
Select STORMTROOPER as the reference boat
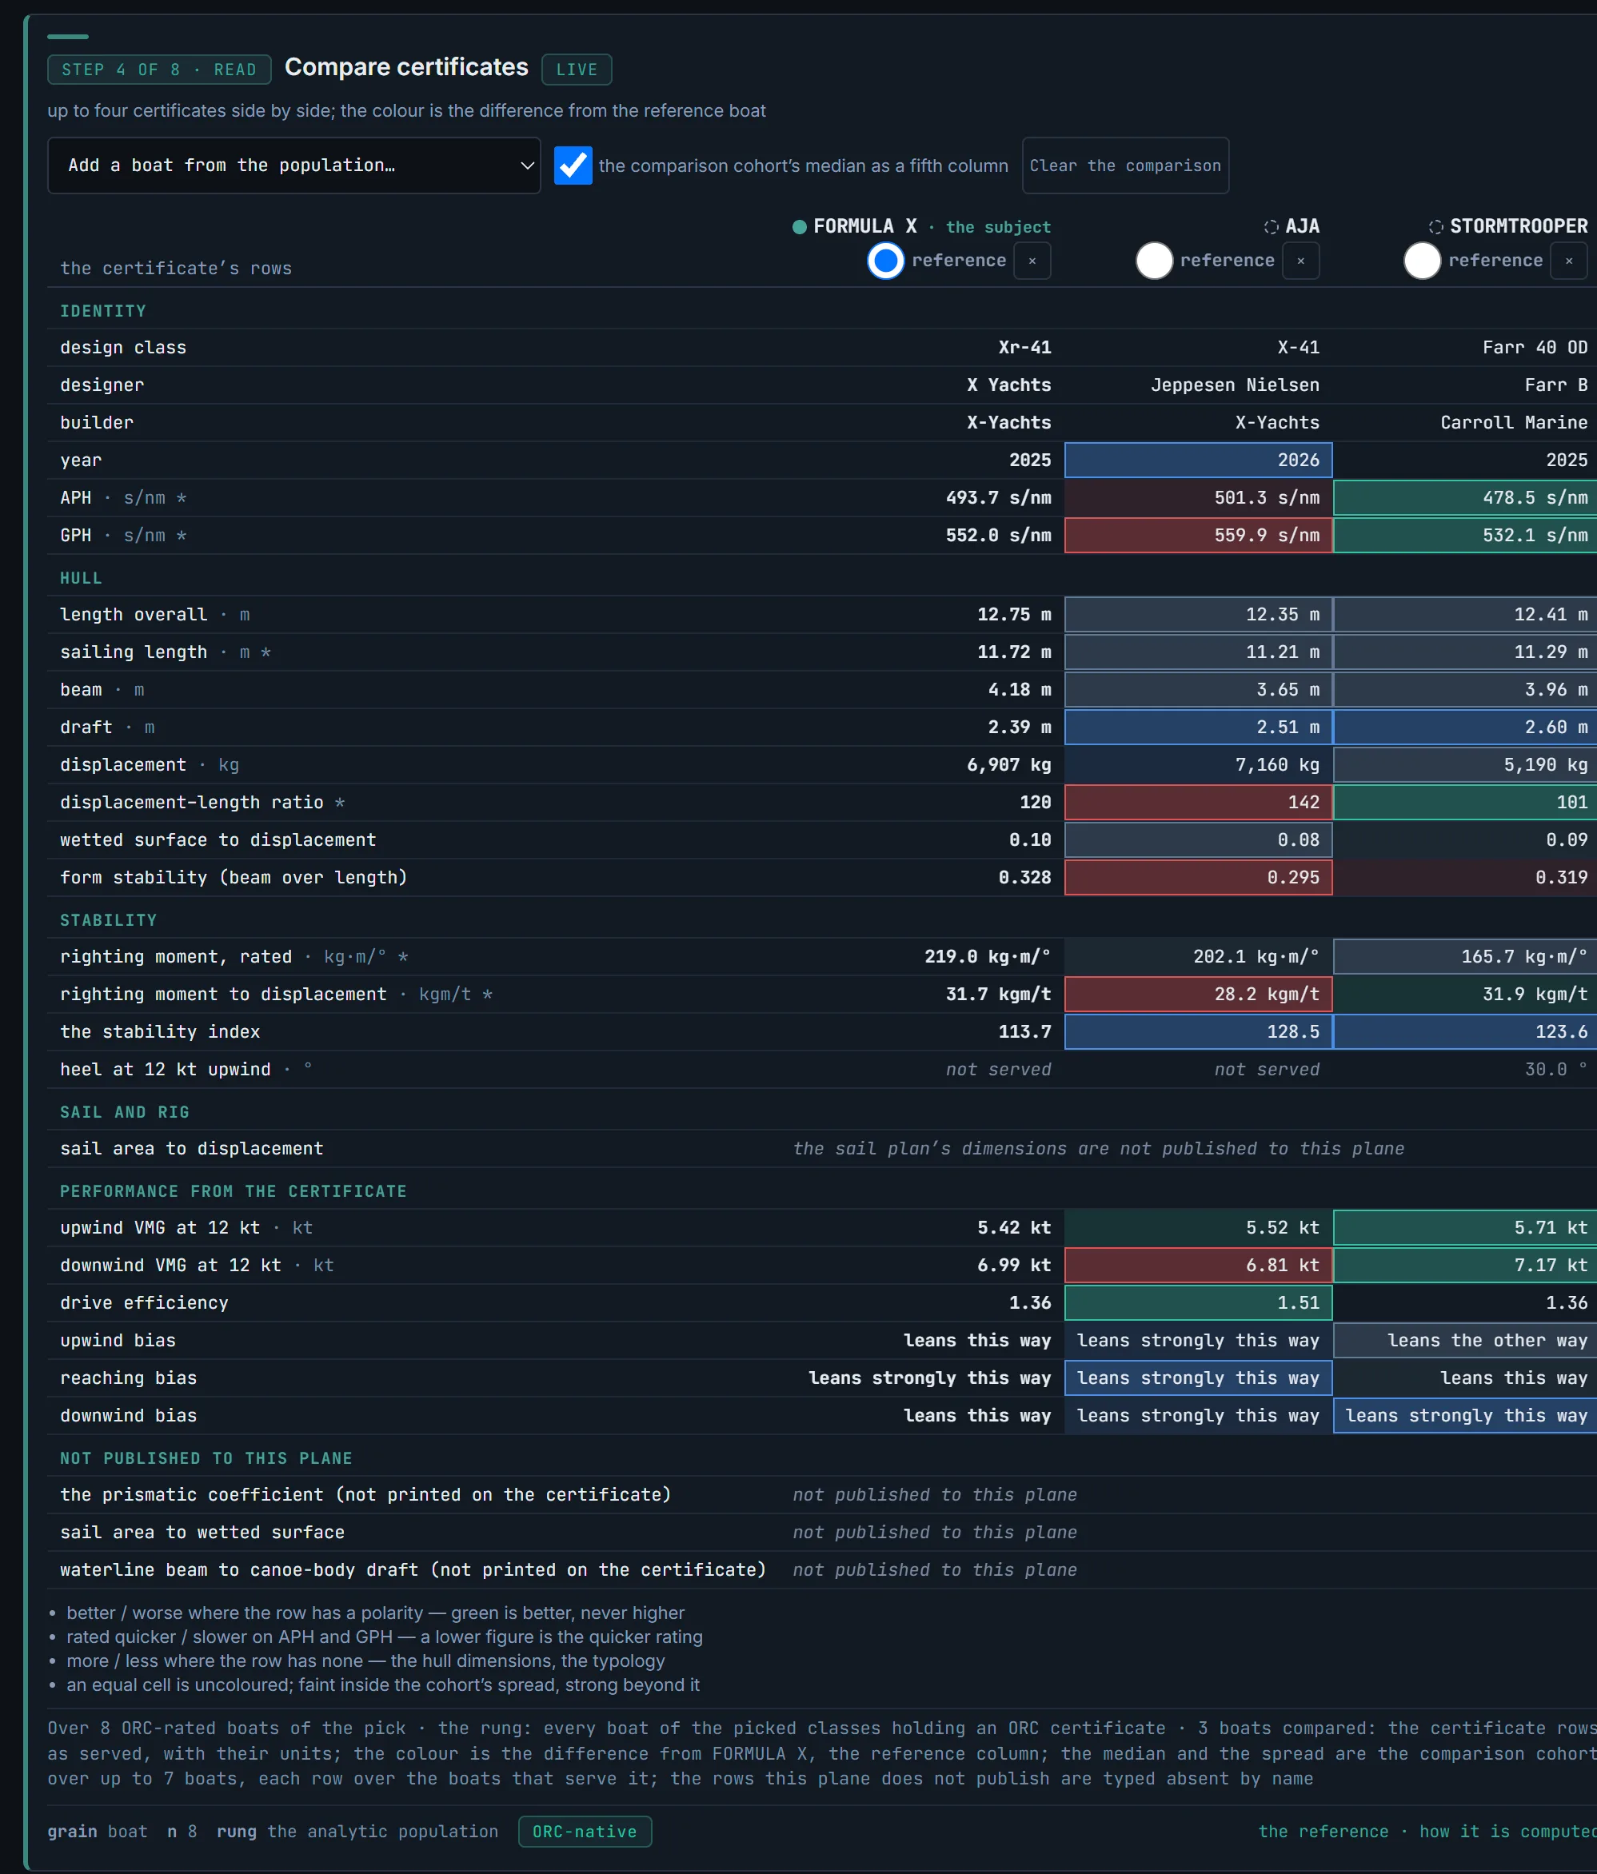click(x=1421, y=261)
